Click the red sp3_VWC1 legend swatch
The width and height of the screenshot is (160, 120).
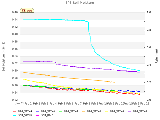click(x=15, y=111)
